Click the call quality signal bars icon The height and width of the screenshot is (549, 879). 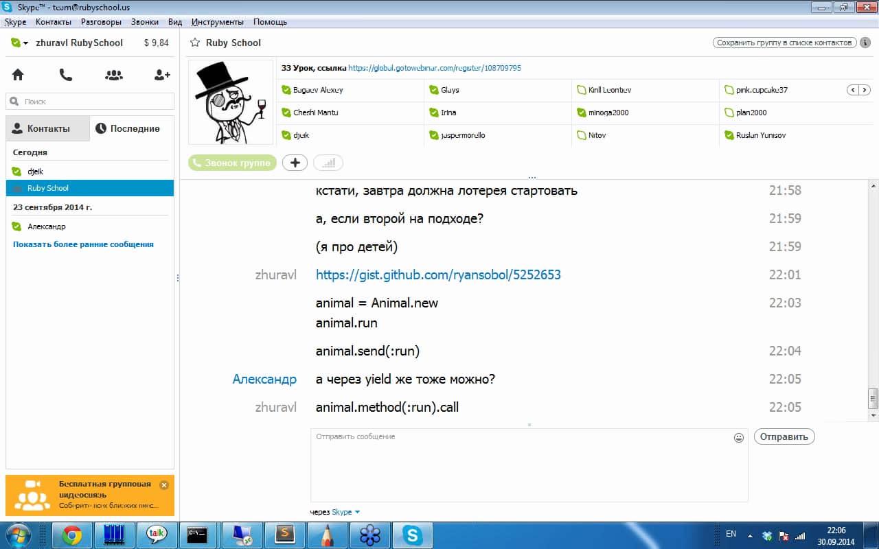328,163
